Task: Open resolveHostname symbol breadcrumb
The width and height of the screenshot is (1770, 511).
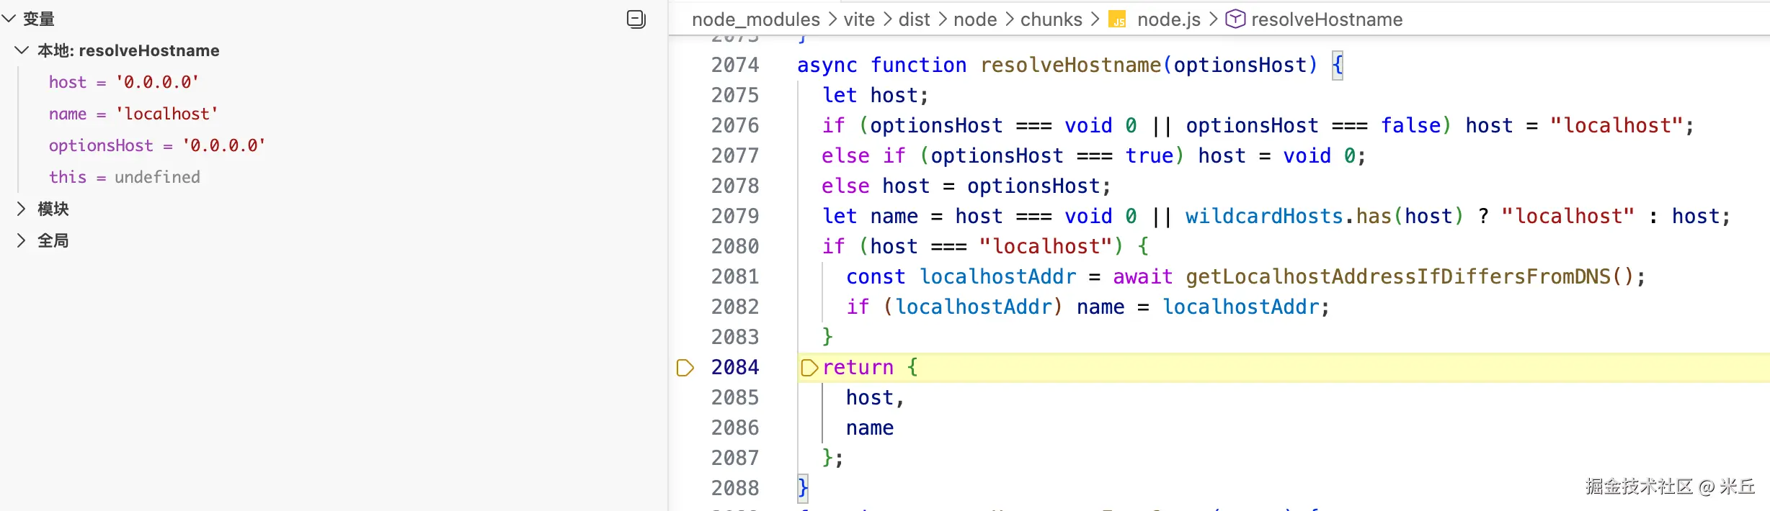Action: [x=1327, y=19]
